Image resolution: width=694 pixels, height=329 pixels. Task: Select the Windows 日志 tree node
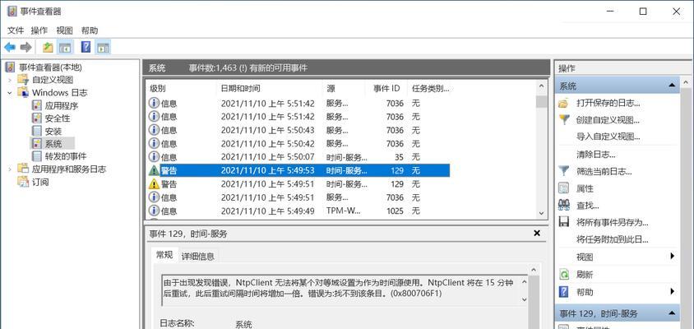[x=59, y=93]
